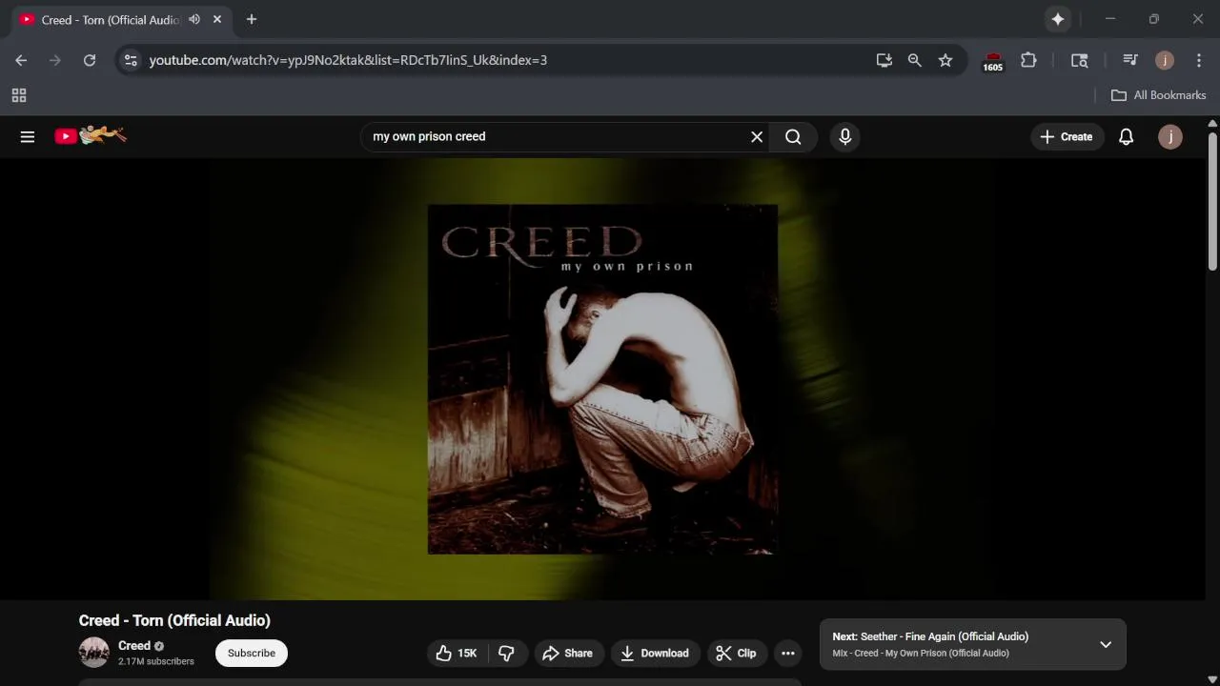The image size is (1220, 686).
Task: Mute the tab via speaker icon
Action: (194, 19)
